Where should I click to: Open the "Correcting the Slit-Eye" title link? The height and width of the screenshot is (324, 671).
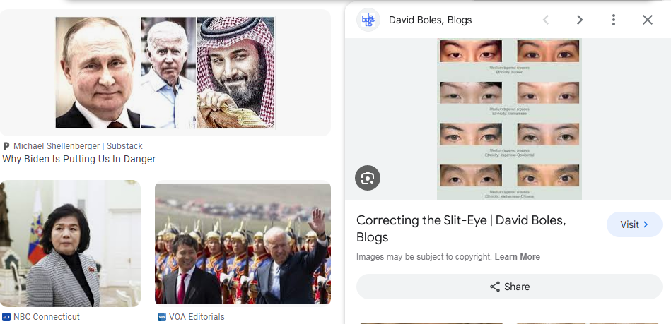[x=461, y=229]
